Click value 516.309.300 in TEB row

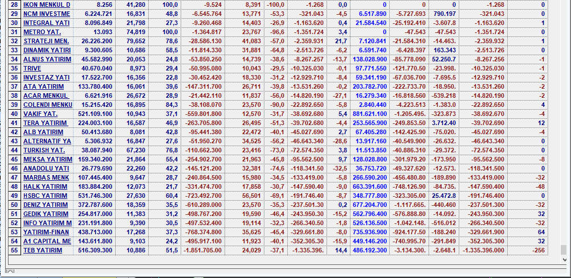click(x=96, y=250)
